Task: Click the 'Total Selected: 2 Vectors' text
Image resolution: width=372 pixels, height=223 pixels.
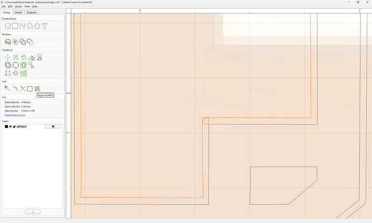Action: [x=18, y=102]
